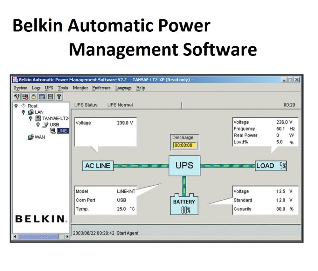Viewport: 318px width, 271px height.
Task: Click the UPS block in diagram
Action: tap(184, 166)
